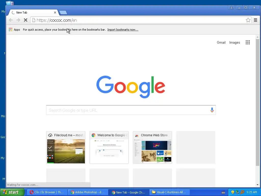This screenshot has width=261, height=196.
Task: Open the Import bookmarks now link
Action: coord(123,30)
